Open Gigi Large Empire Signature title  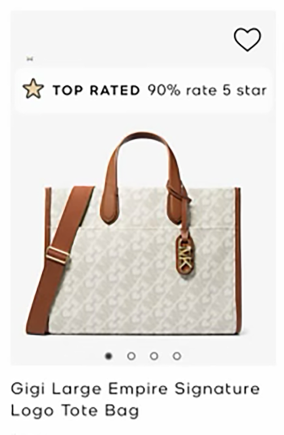point(135,389)
